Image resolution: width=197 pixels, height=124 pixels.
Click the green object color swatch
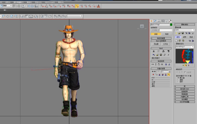[171, 24]
